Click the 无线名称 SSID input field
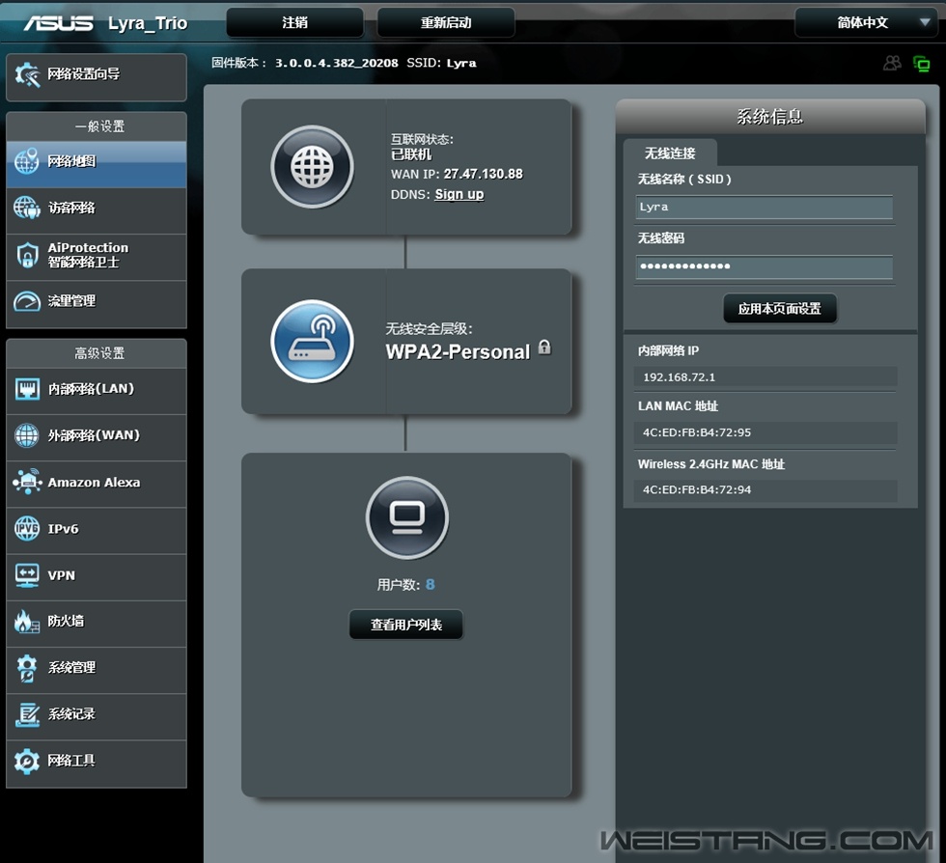Image resolution: width=946 pixels, height=863 pixels. [764, 207]
